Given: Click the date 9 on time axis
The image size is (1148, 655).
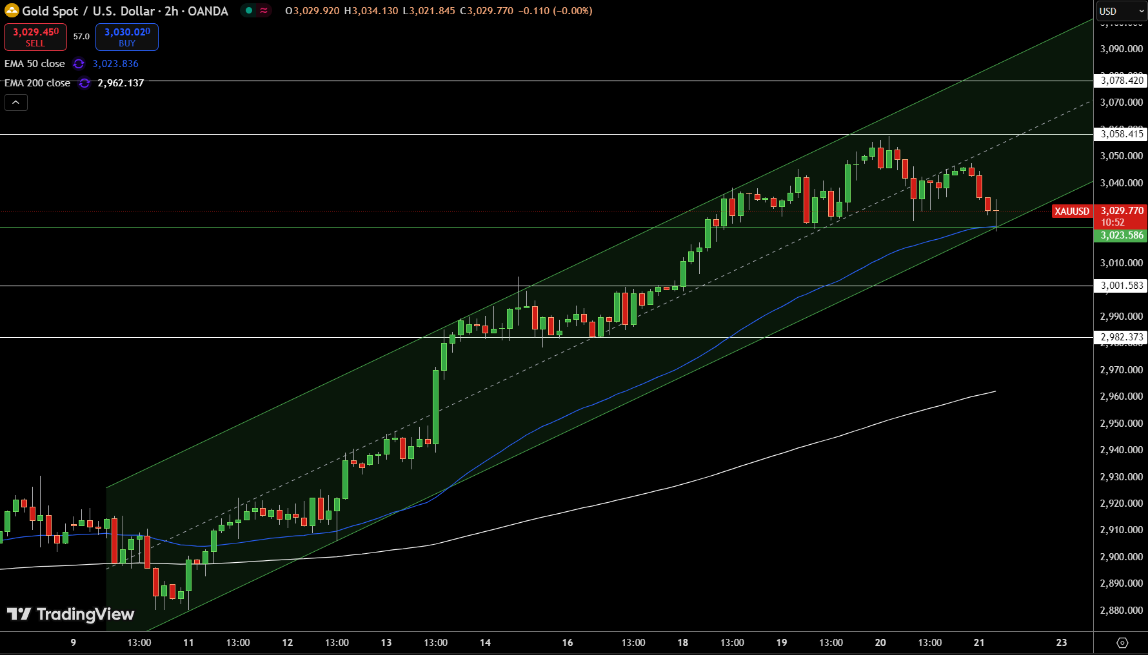Looking at the screenshot, I should (73, 643).
